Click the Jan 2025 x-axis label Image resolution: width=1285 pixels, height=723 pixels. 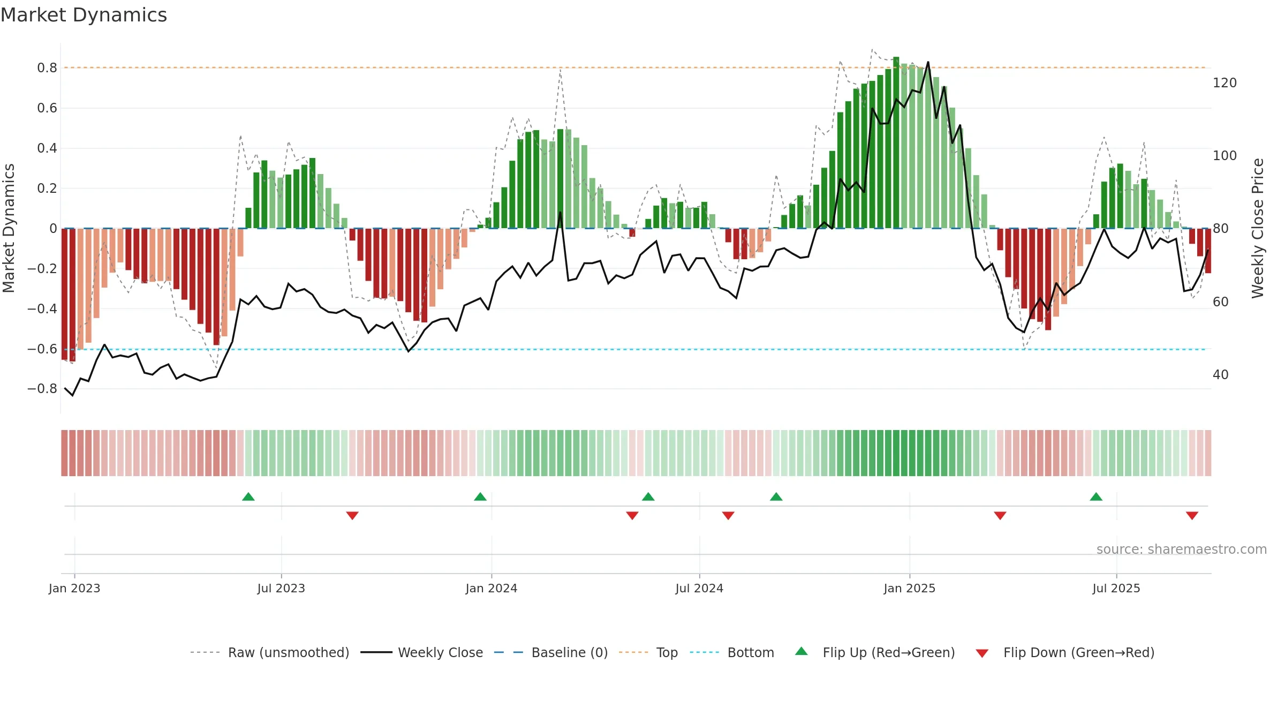pos(910,588)
